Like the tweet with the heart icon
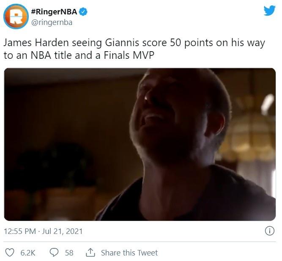This screenshot has width=282, height=261. (9, 253)
